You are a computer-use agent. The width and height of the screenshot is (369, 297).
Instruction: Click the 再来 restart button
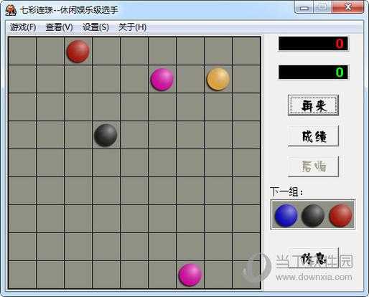313,105
